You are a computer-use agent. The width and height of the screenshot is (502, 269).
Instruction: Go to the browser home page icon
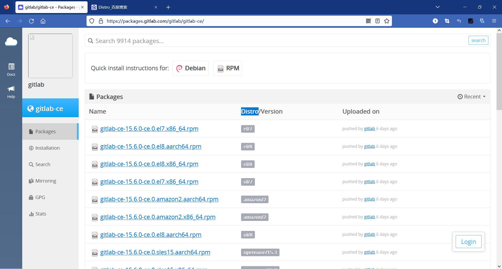[x=43, y=21]
